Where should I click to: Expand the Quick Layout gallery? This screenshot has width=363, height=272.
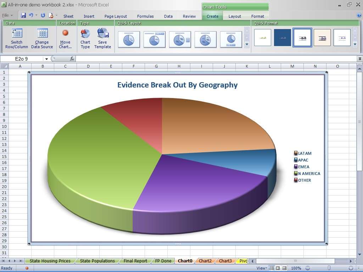pyautogui.click(x=247, y=45)
